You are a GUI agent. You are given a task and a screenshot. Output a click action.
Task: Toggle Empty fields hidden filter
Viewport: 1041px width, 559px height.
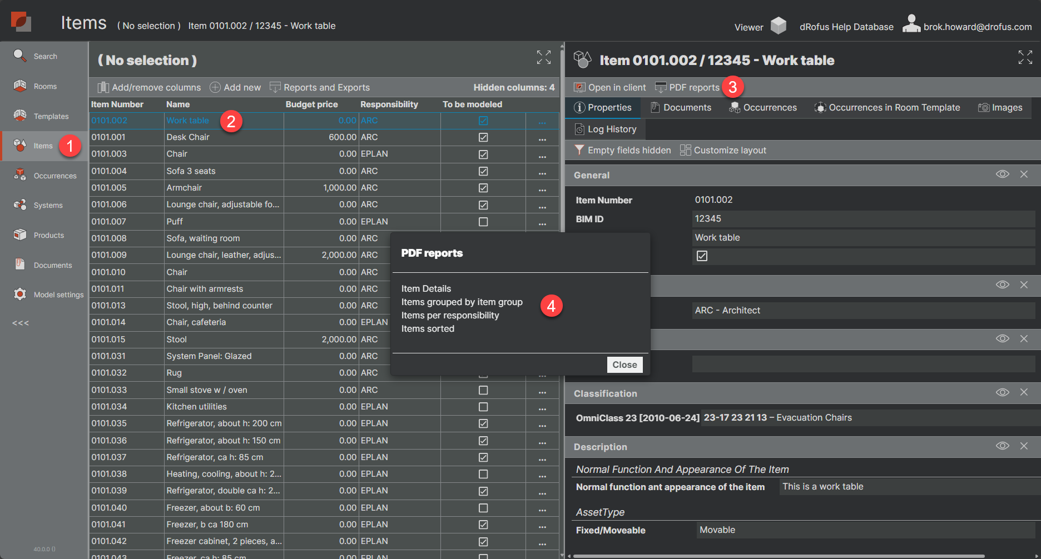[622, 149]
